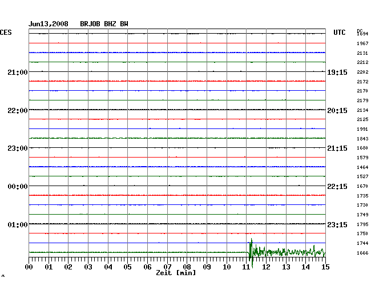
Task: Click the DC value 1464
Action: [362, 167]
